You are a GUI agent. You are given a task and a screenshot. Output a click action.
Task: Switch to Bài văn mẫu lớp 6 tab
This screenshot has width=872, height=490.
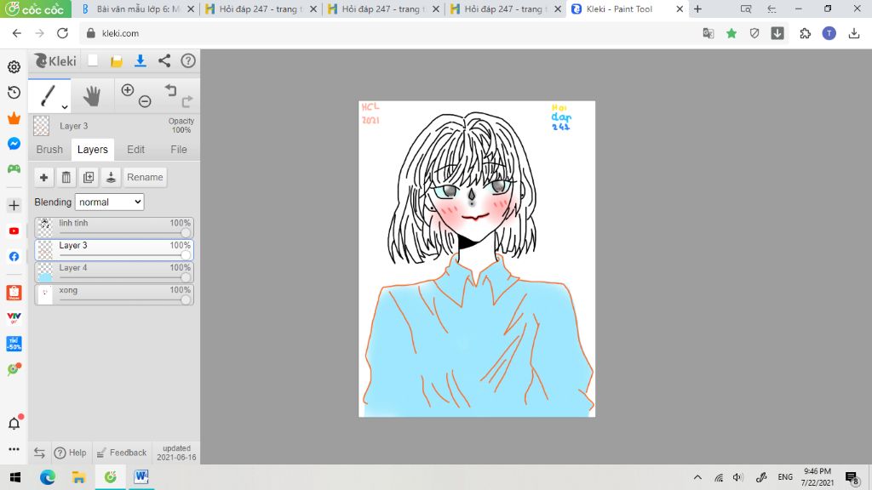(137, 9)
